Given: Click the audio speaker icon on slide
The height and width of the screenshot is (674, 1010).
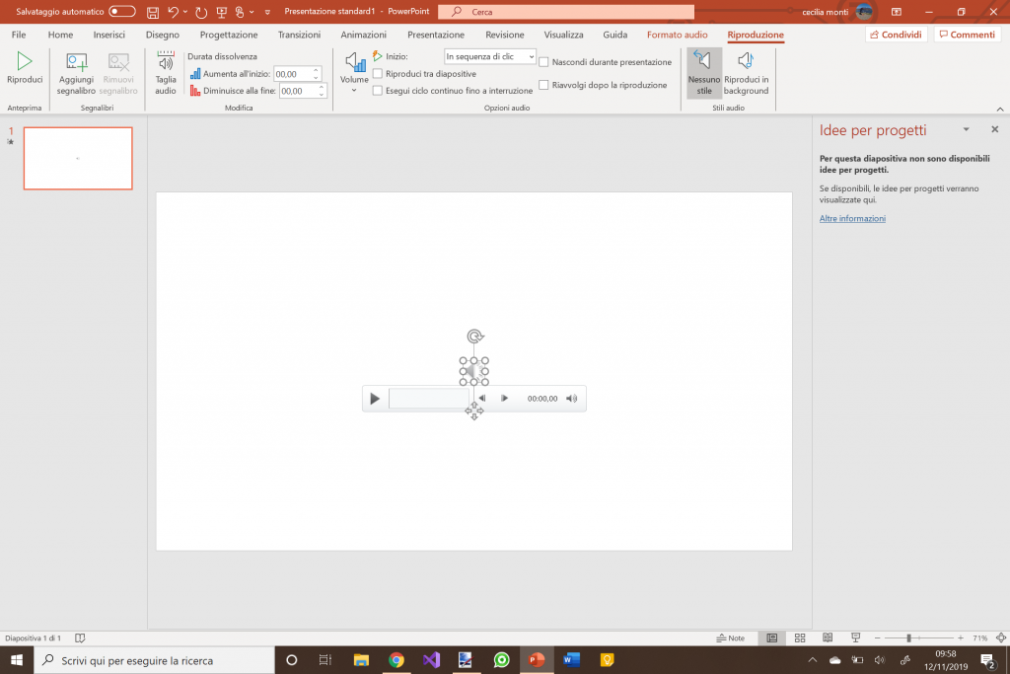Looking at the screenshot, I should coord(474,371).
